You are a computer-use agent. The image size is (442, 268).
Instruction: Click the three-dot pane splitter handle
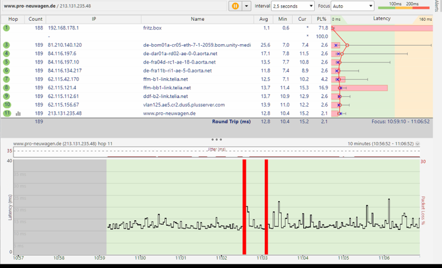tap(216, 139)
